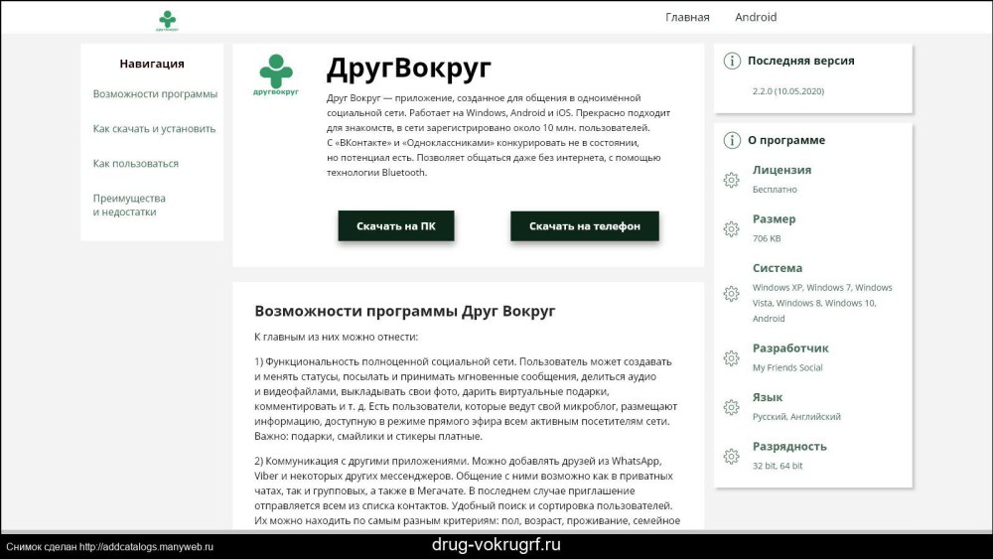Click the large ДругВокруг app logo
Screen dimensions: 993x559
275,74
